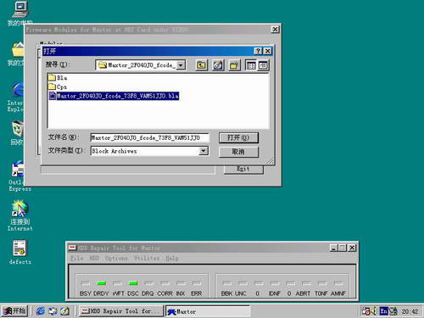Screen dimensions: 424x318
Task: Switch to details view in Open dialog
Action: (x=263, y=65)
